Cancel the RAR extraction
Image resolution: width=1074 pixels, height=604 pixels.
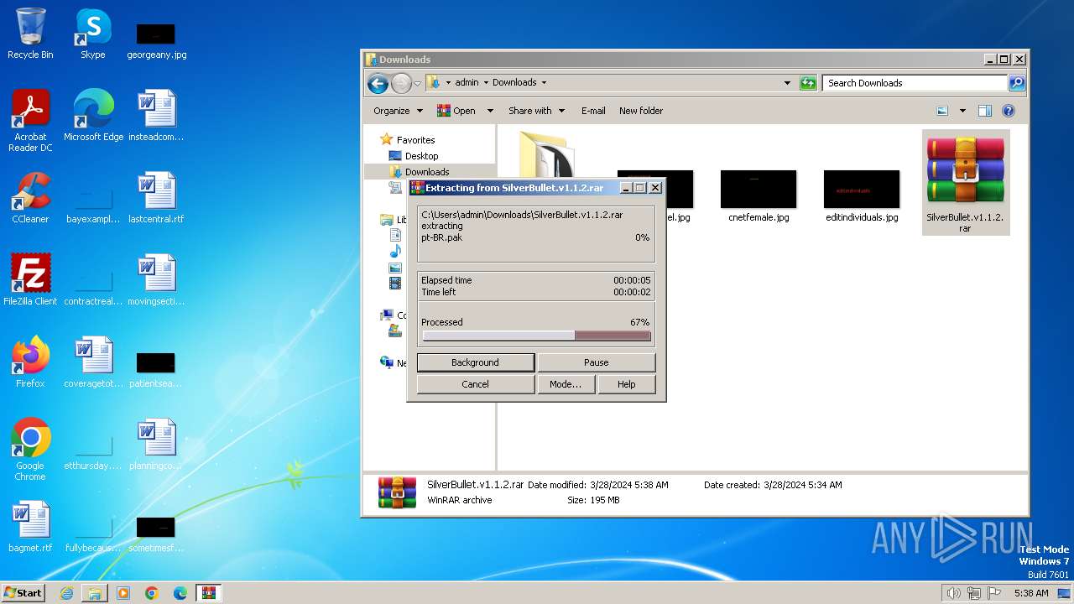tap(475, 384)
